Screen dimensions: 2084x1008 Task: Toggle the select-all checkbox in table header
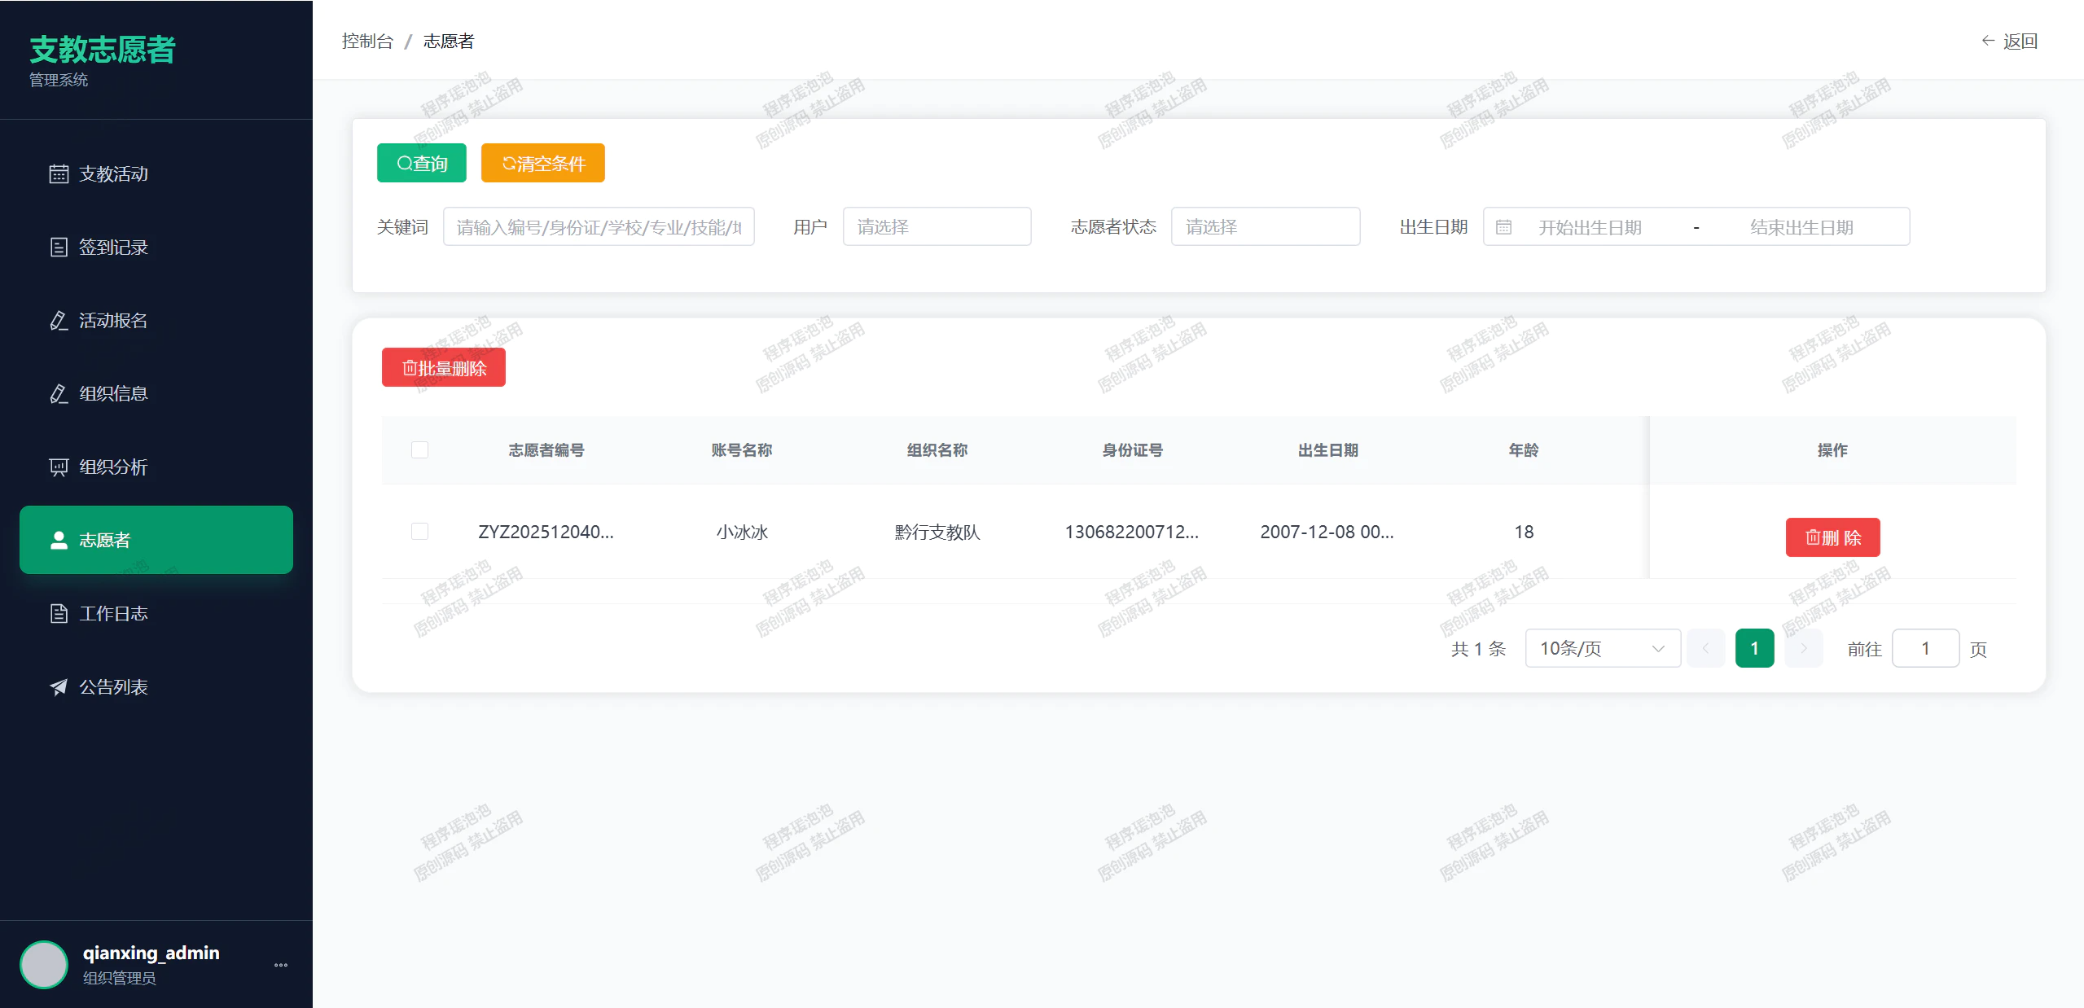[420, 450]
